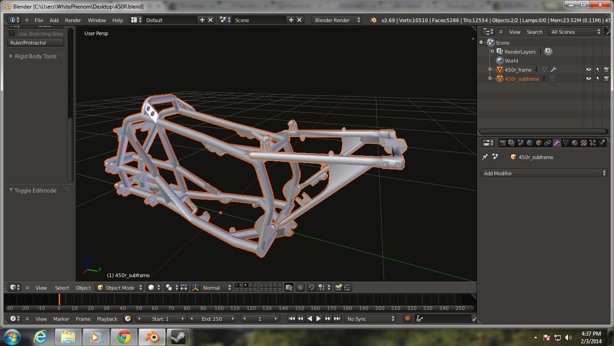Click the snap element magnet icon
This screenshot has width=614, height=346.
(x=311, y=287)
